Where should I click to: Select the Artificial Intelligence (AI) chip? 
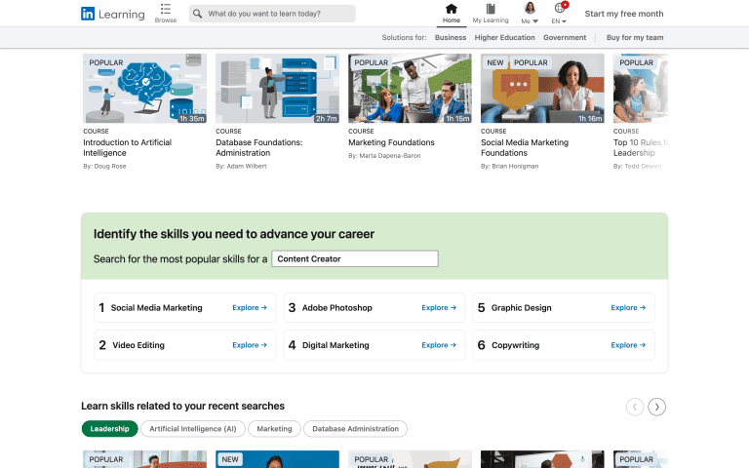(193, 429)
